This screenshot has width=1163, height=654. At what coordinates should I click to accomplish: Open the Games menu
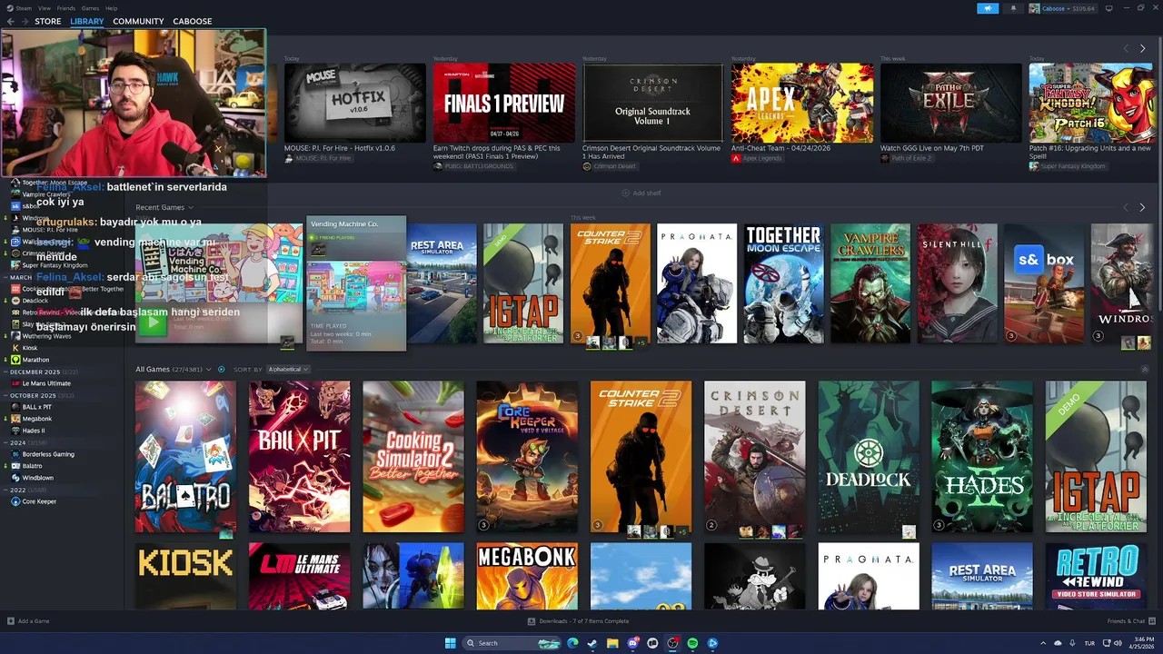point(90,7)
